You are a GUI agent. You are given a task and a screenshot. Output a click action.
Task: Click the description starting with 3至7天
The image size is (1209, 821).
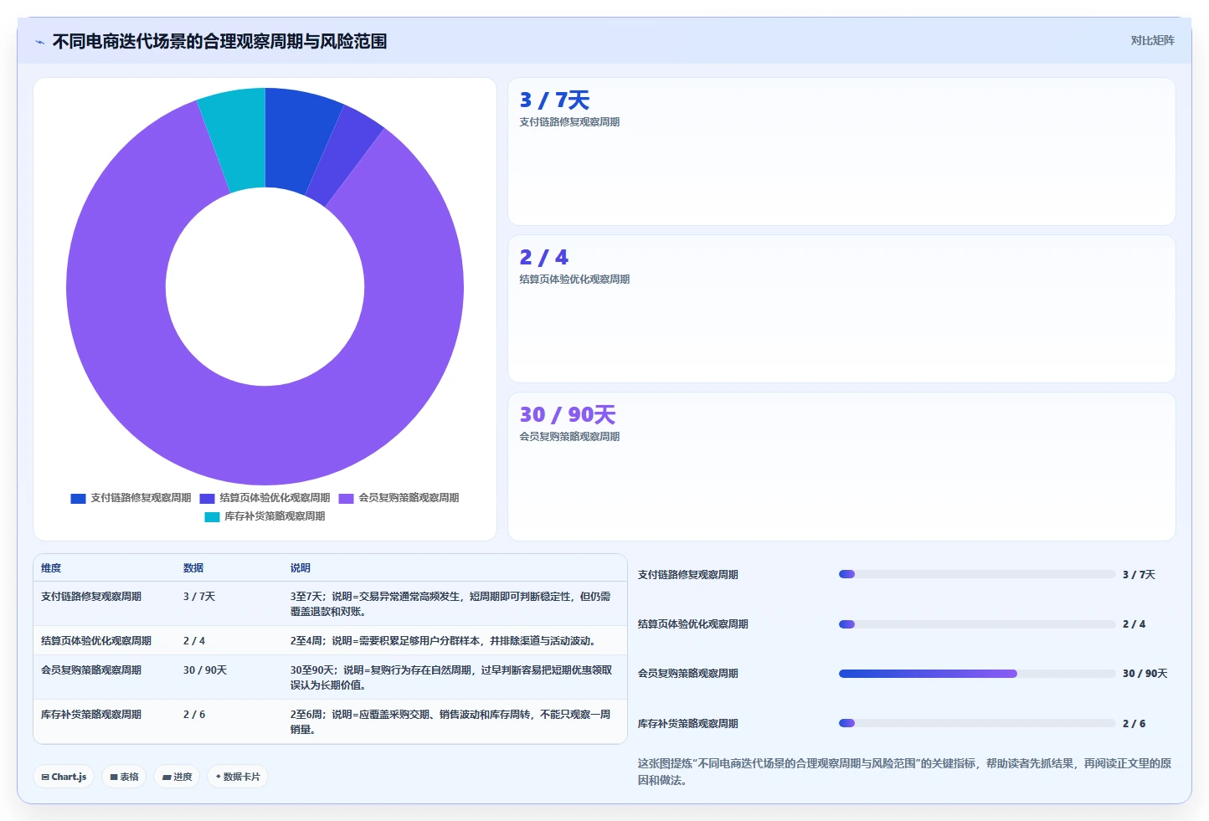pos(450,603)
